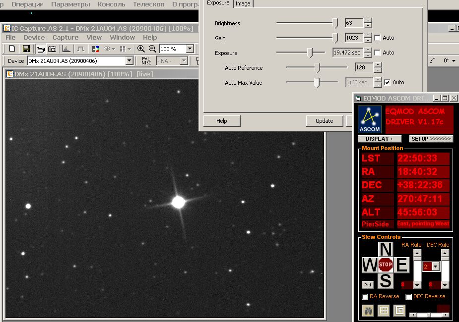Switch to the Image tab

(x=243, y=3)
